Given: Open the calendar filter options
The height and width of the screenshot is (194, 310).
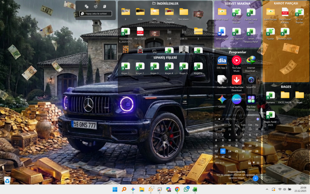Looking at the screenshot, I should coord(254,163).
